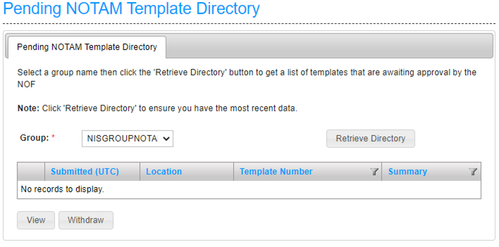Select the Pending NOTAM Template Directory tab
This screenshot has width=499, height=247.
[x=87, y=47]
